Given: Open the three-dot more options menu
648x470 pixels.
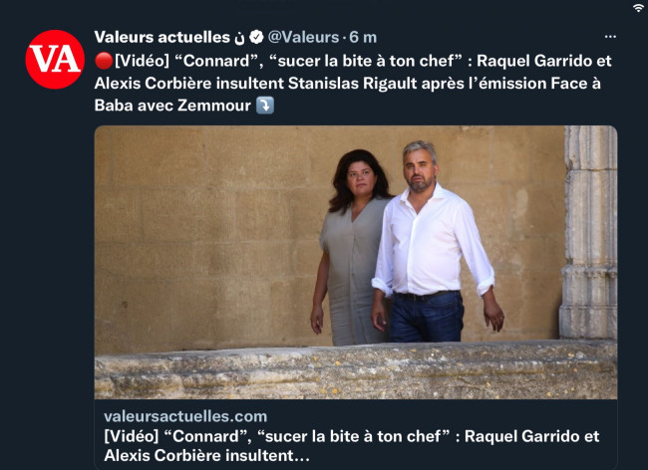Looking at the screenshot, I should [610, 37].
